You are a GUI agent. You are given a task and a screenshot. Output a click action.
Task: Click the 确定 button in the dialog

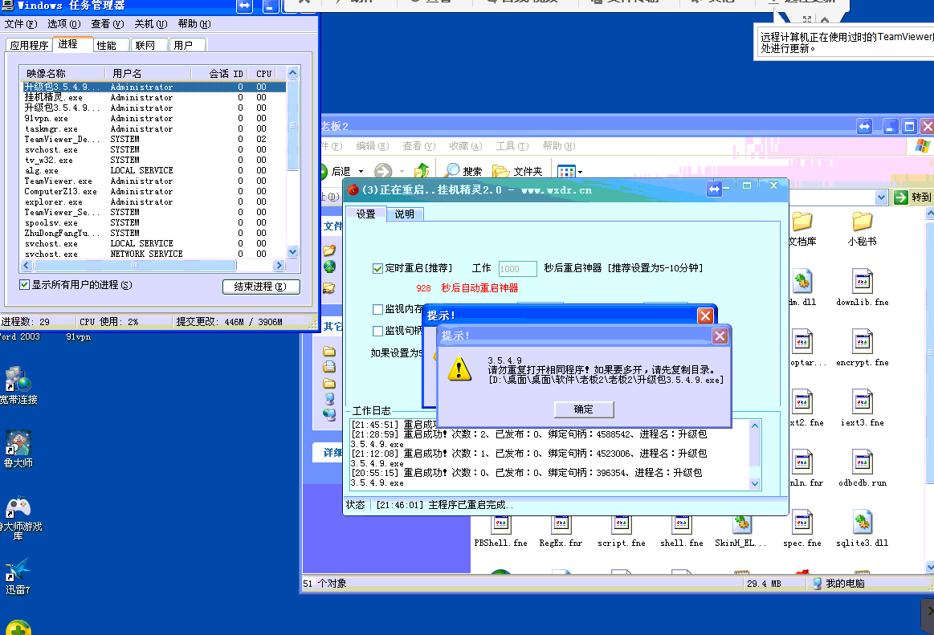tap(584, 409)
